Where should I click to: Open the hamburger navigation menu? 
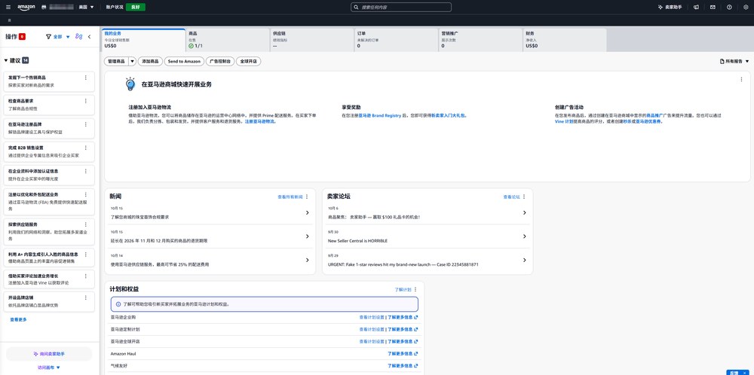[8, 8]
